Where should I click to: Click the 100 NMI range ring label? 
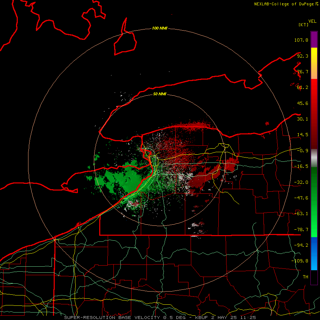click(160, 28)
